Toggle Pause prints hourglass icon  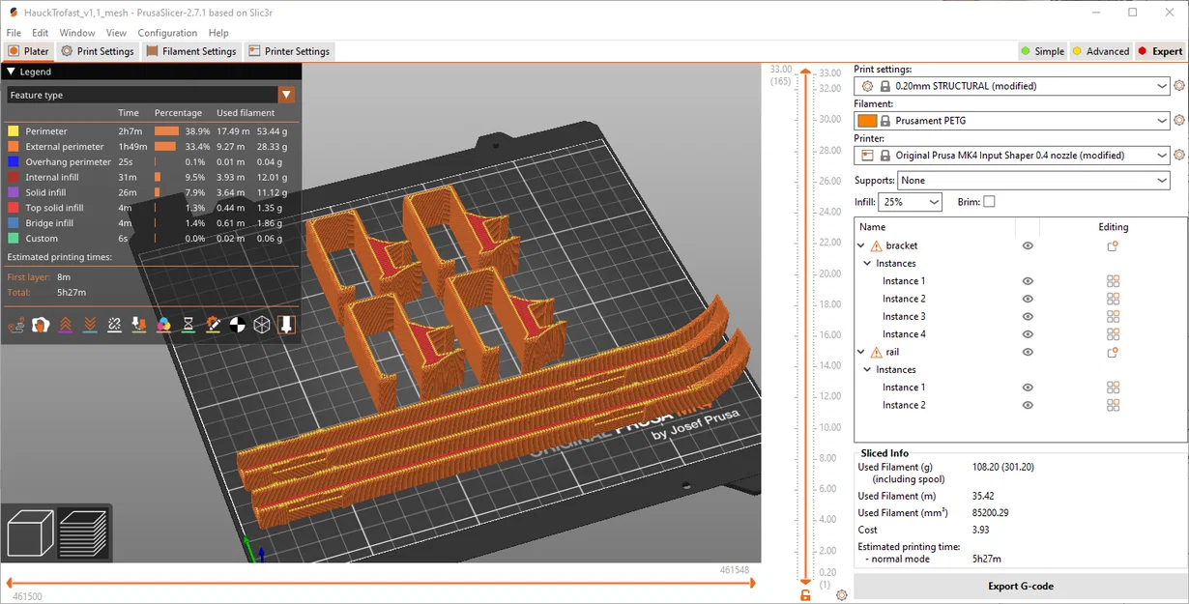188,325
